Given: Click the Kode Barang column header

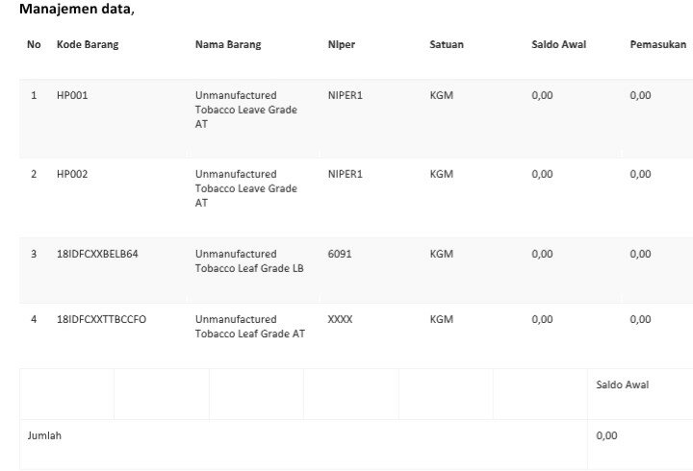Looking at the screenshot, I should (x=88, y=44).
